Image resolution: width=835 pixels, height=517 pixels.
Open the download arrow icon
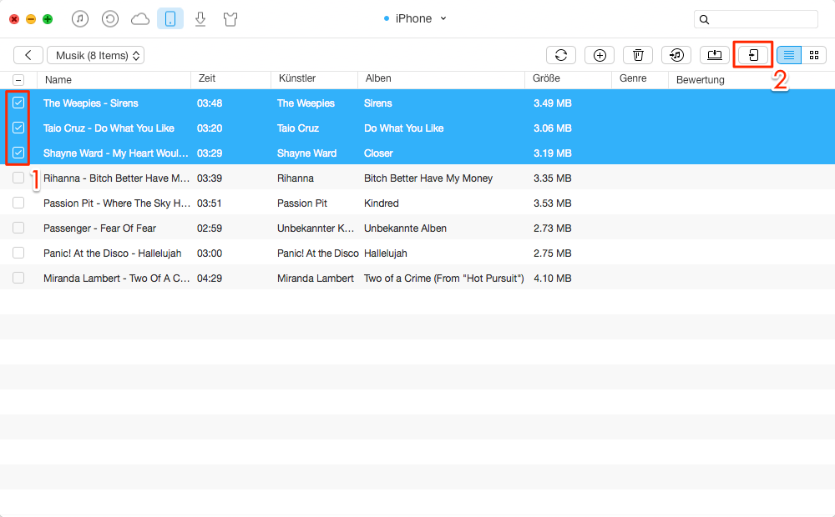tap(200, 20)
